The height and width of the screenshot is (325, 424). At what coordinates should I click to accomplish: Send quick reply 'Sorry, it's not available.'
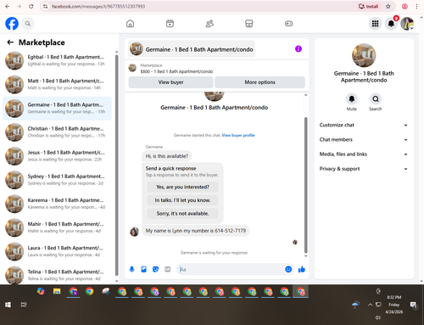182,214
